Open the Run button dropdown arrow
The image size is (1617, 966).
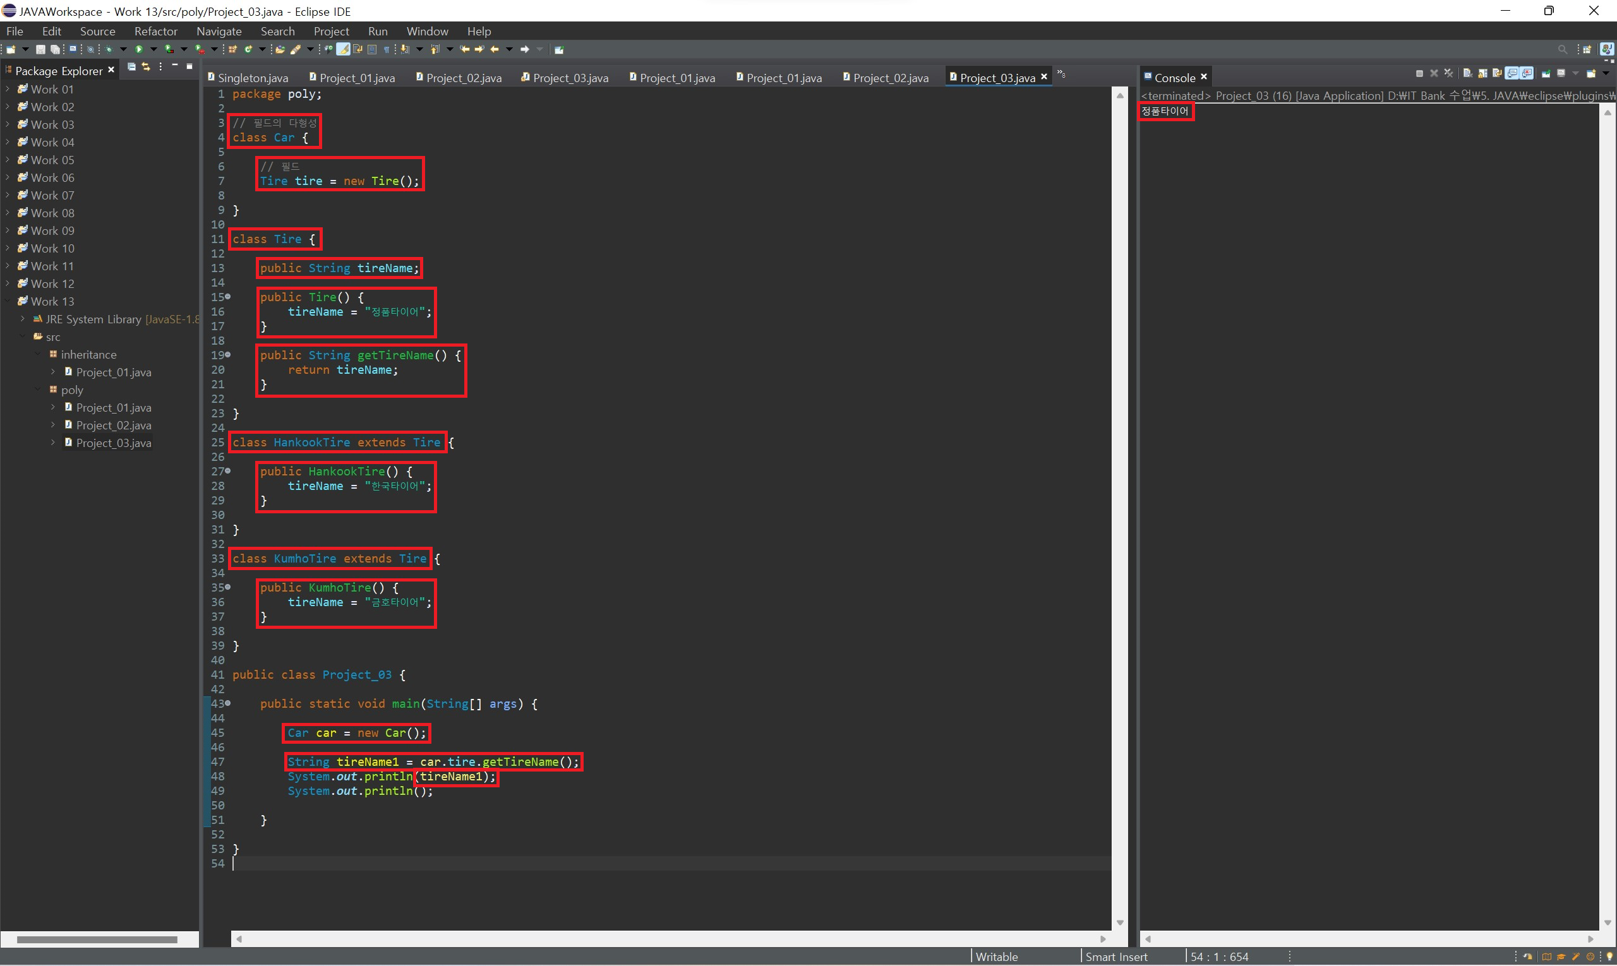[x=153, y=49]
